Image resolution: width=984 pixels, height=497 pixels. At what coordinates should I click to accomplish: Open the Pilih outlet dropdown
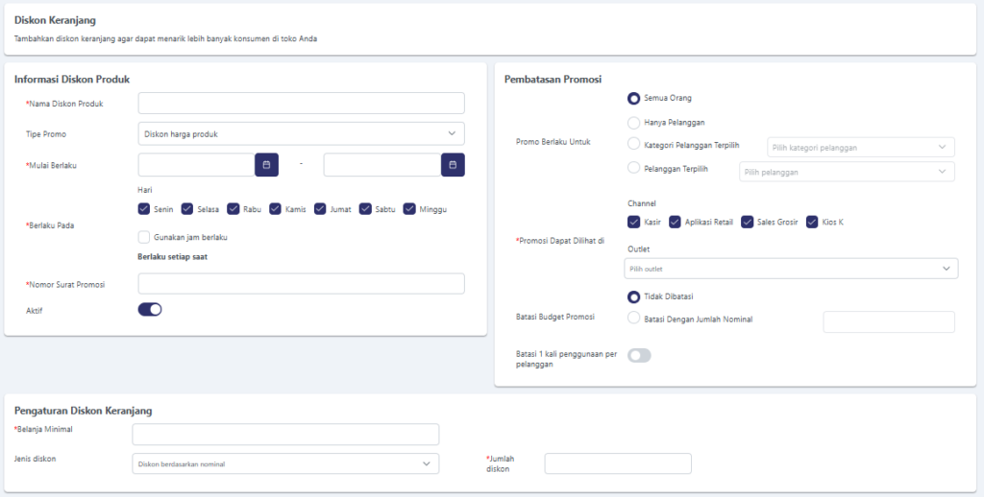coord(790,269)
